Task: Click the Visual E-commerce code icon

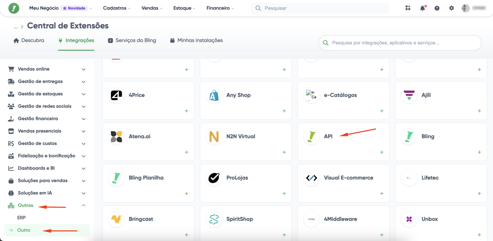Action: coord(311,178)
